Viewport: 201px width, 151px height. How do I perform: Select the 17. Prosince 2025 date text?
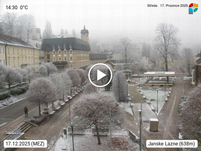(174, 6)
